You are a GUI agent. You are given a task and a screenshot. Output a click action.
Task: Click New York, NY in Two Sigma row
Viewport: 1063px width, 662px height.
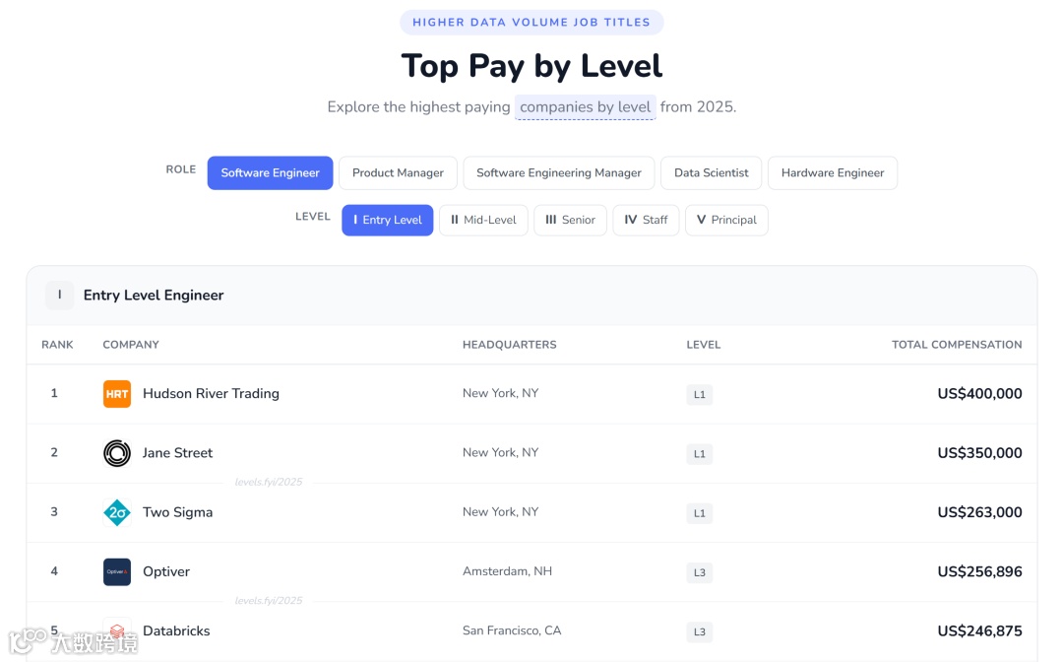tap(500, 511)
